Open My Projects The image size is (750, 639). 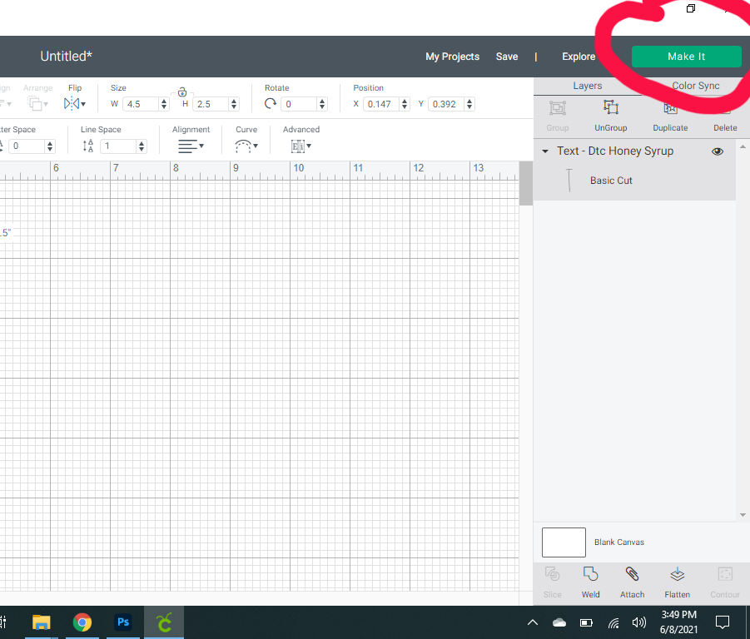(452, 57)
